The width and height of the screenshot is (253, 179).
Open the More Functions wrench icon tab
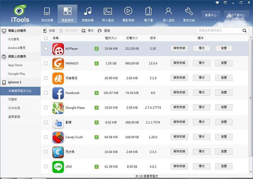click(x=189, y=14)
